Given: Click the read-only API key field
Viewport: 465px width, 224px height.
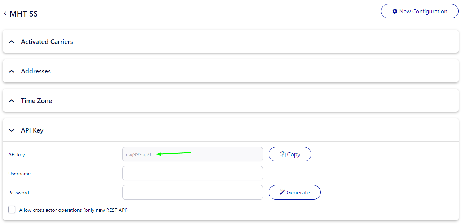Looking at the screenshot, I should pyautogui.click(x=192, y=154).
